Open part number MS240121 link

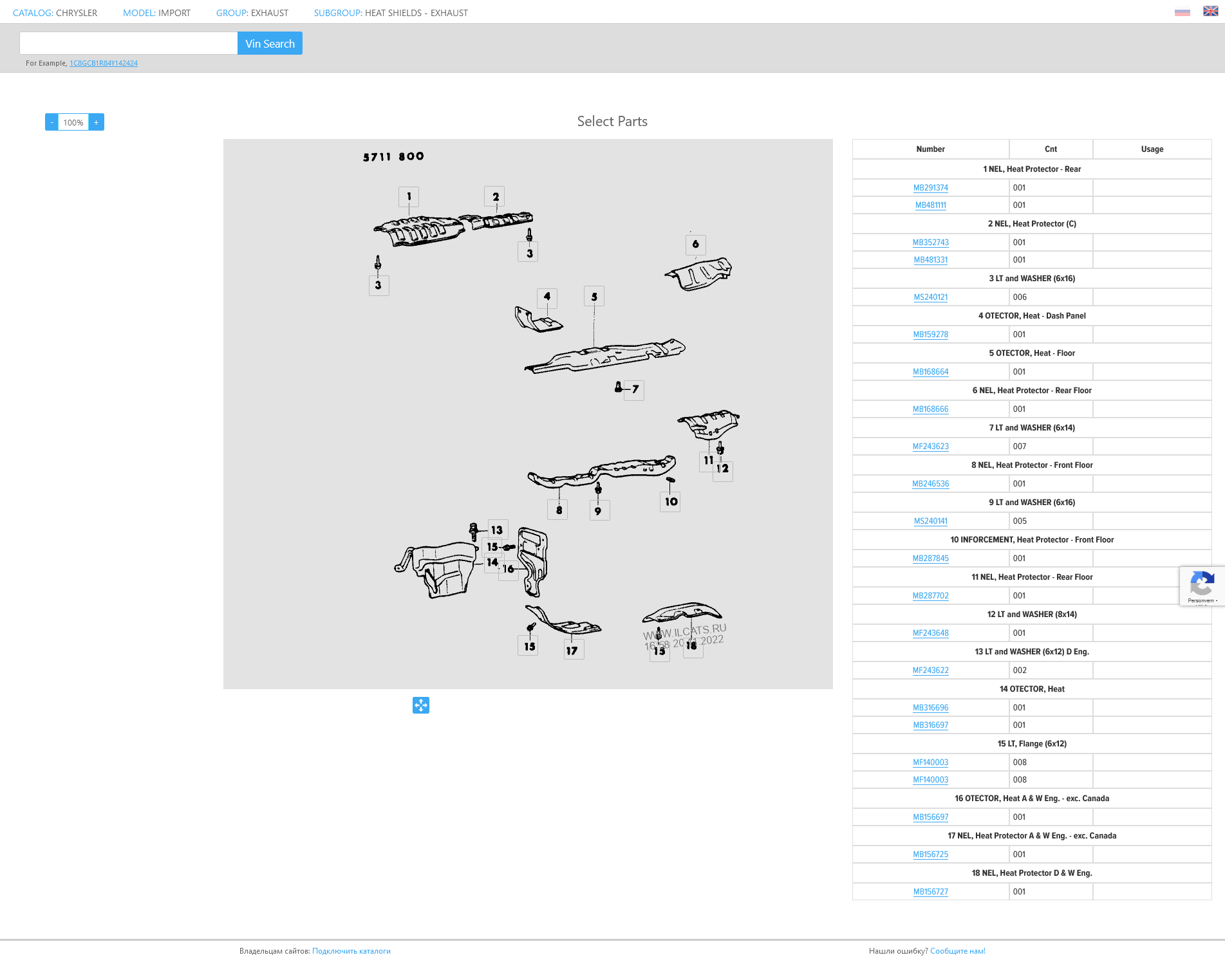point(930,297)
